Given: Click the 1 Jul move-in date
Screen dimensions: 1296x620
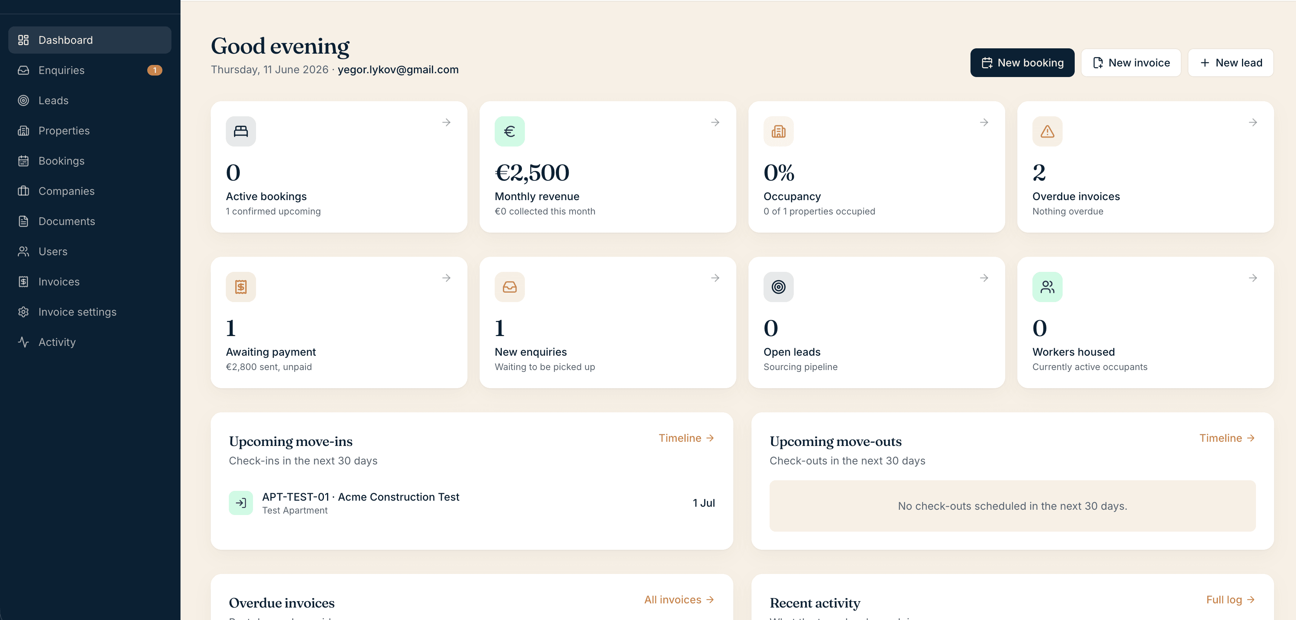Looking at the screenshot, I should click(704, 503).
